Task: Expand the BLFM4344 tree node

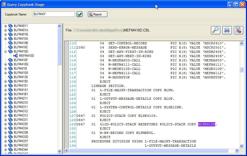Action: [6, 150]
